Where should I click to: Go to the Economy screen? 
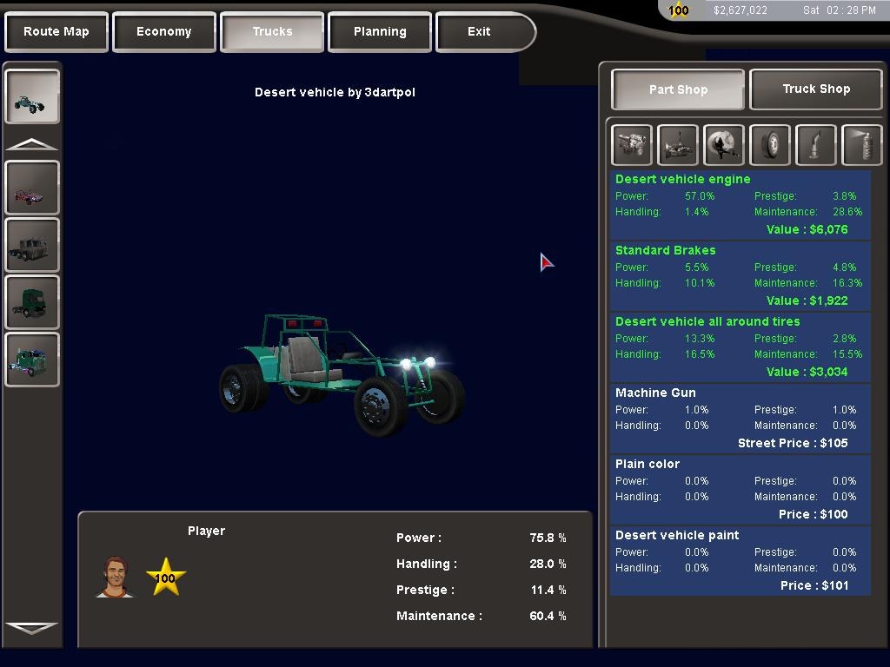(163, 32)
